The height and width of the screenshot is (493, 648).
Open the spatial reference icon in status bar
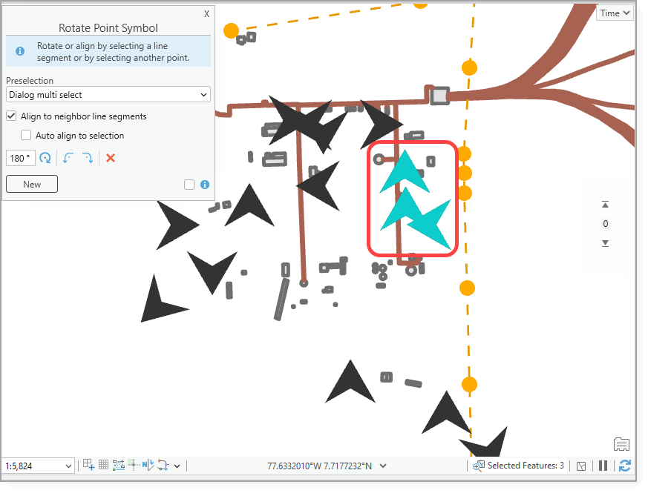(581, 466)
